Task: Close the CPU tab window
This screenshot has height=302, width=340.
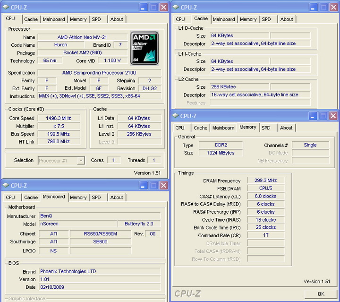Action: click(164, 8)
